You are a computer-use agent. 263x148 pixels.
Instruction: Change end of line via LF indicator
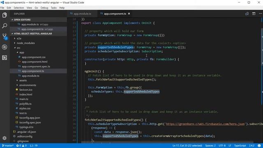pos(230,146)
